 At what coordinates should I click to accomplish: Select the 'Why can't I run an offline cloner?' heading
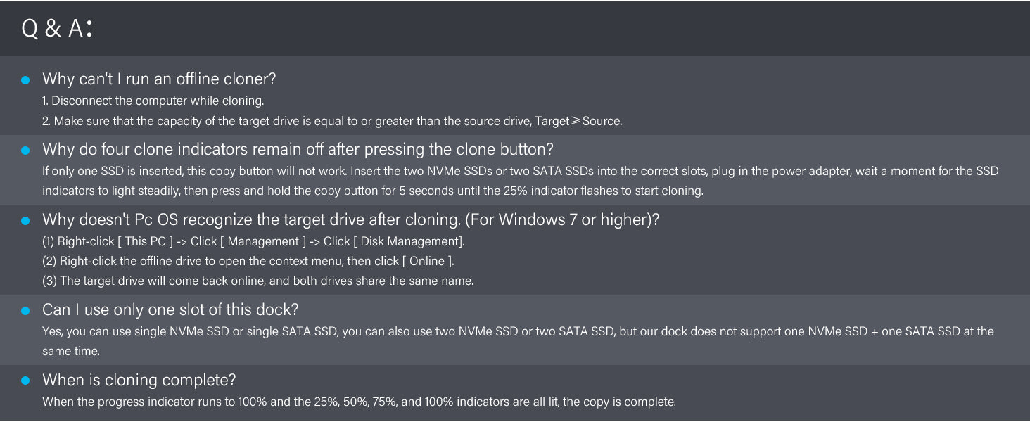pyautogui.click(x=159, y=79)
